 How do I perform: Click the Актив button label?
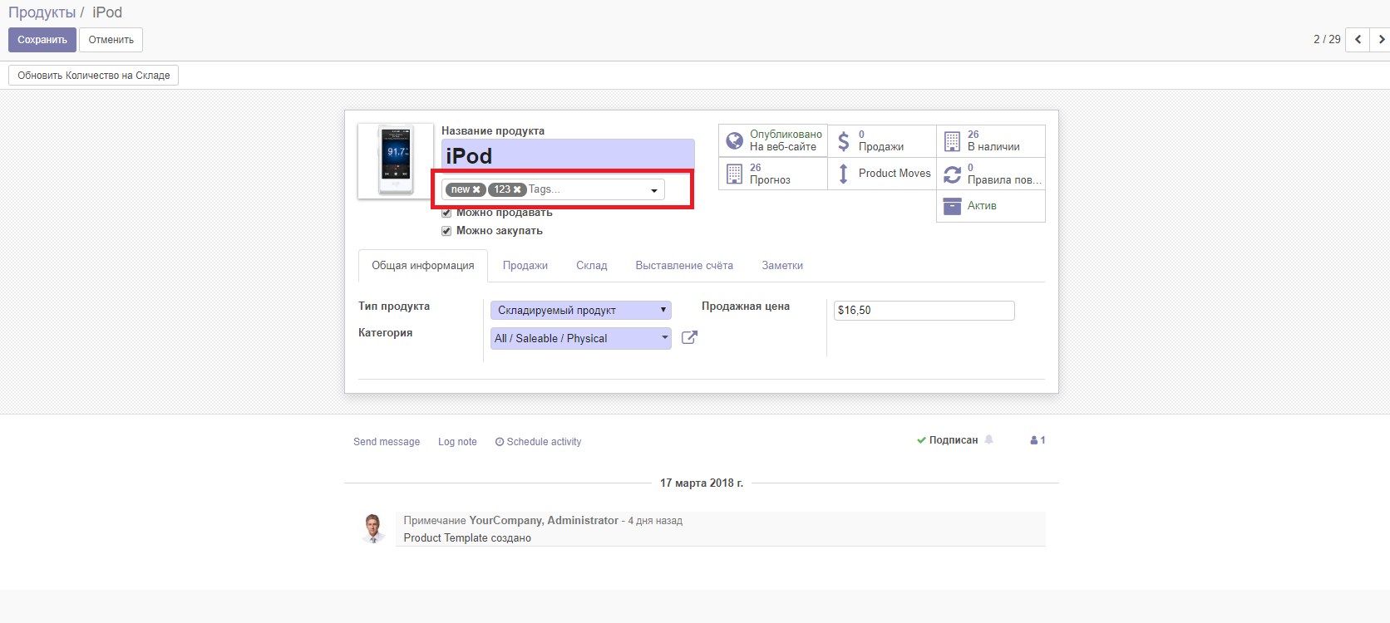982,205
